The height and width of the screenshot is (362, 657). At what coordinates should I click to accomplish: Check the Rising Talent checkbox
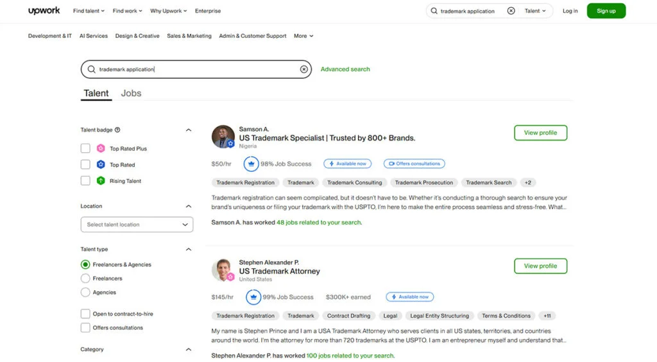85,180
